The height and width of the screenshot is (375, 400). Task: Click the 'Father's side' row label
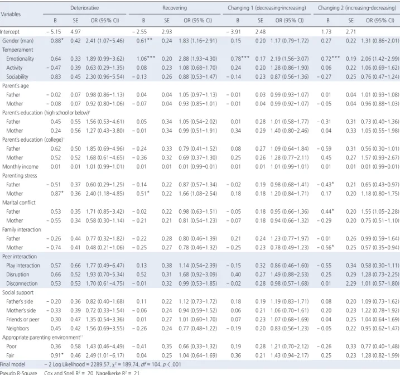coord(20,301)
